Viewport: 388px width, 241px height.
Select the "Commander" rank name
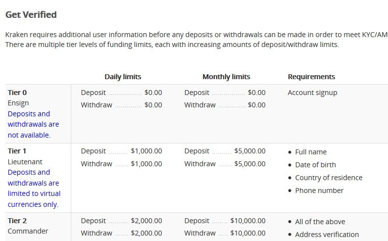click(x=28, y=231)
